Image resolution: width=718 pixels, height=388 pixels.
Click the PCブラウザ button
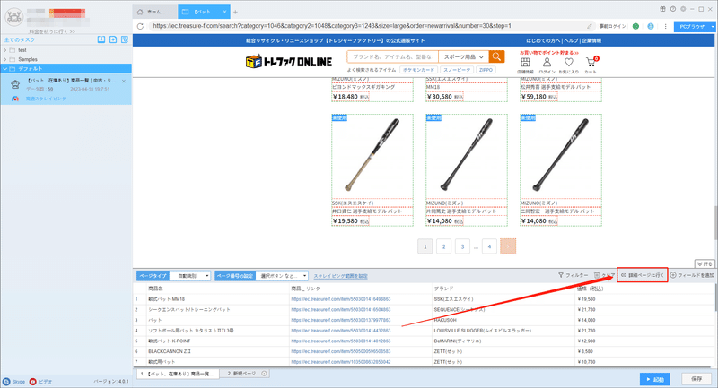pyautogui.click(x=691, y=27)
